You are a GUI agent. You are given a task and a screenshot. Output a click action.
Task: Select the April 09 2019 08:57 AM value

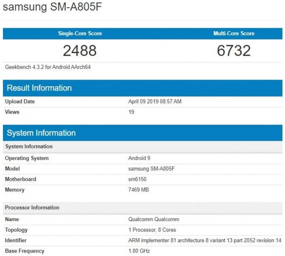coord(155,102)
